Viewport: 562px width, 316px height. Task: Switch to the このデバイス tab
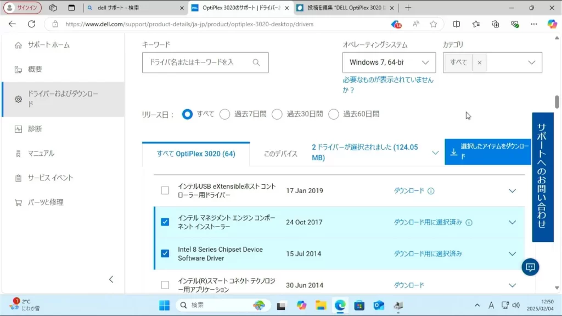(x=280, y=154)
